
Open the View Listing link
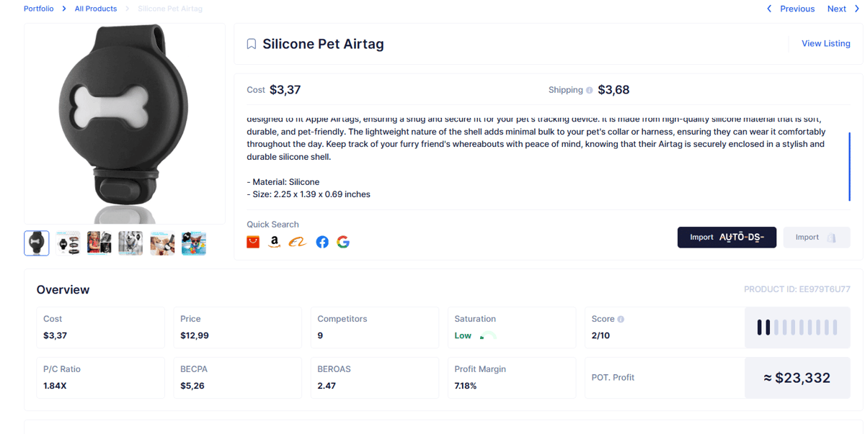point(826,43)
